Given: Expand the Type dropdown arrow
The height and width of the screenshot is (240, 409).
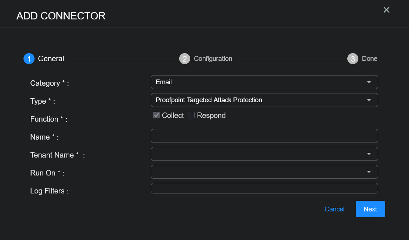Looking at the screenshot, I should [369, 100].
